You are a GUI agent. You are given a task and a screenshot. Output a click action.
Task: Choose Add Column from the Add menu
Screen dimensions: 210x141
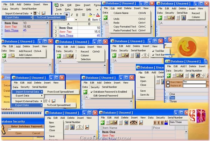click(25, 55)
